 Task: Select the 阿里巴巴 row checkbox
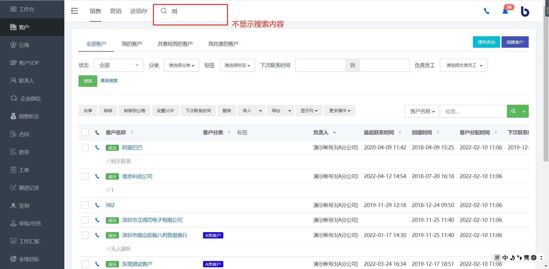pos(85,148)
